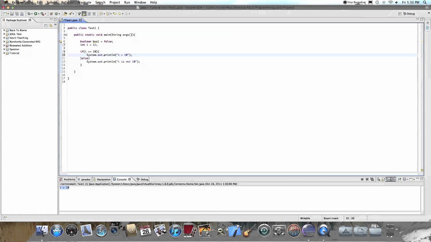The image size is (431, 242).
Task: Toggle Scroll Lock in Console
Action: tap(383, 179)
